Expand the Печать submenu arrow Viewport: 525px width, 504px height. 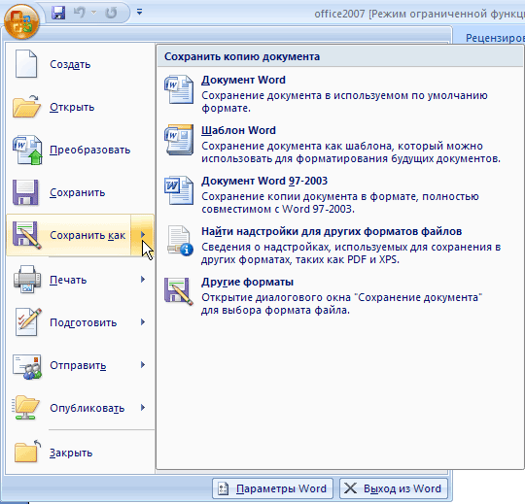(143, 280)
